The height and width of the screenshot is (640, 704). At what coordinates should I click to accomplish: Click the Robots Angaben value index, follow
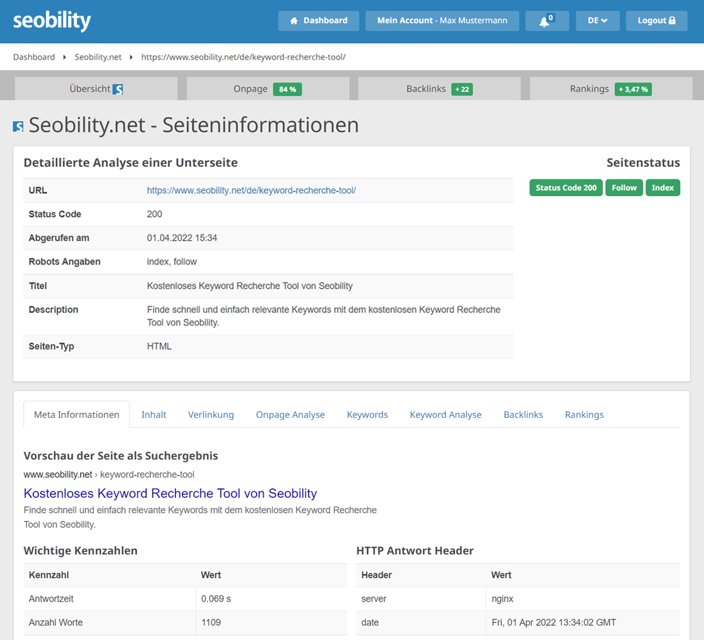coord(172,262)
